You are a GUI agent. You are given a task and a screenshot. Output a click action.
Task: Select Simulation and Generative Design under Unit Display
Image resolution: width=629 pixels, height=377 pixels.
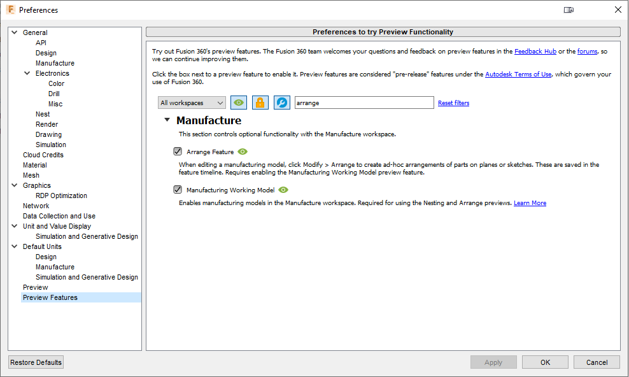pos(87,236)
